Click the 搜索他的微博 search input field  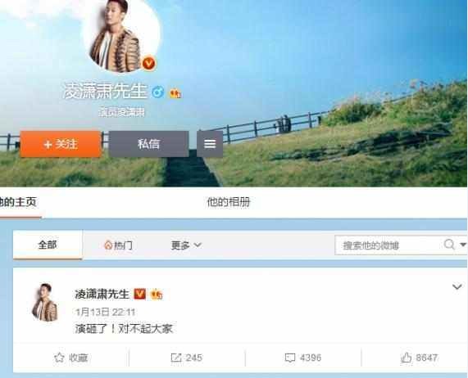pos(389,245)
